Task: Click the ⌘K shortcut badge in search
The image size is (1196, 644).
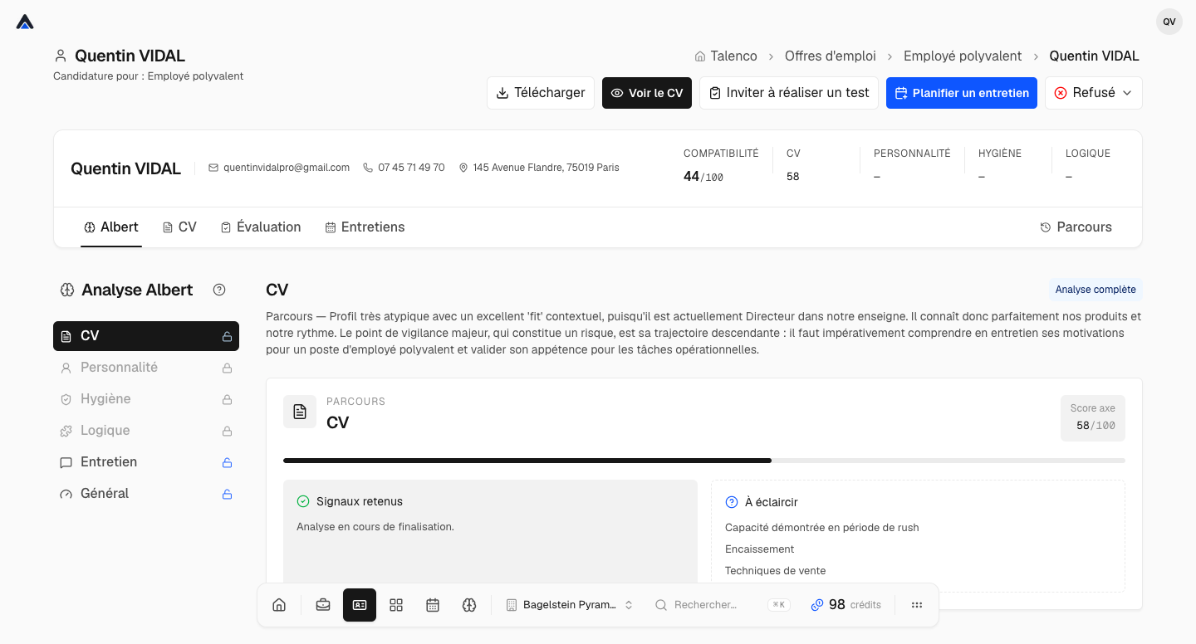Action: tap(779, 605)
